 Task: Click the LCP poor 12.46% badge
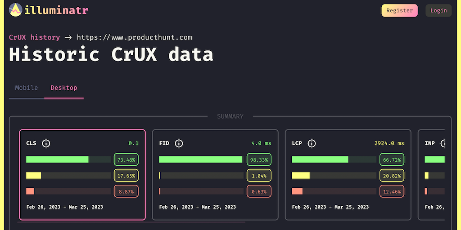(392, 191)
